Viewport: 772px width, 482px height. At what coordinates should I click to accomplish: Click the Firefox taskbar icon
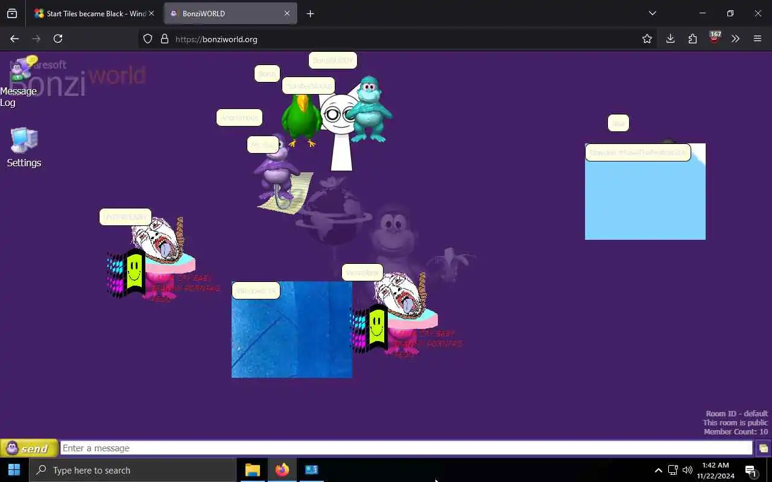tap(282, 470)
